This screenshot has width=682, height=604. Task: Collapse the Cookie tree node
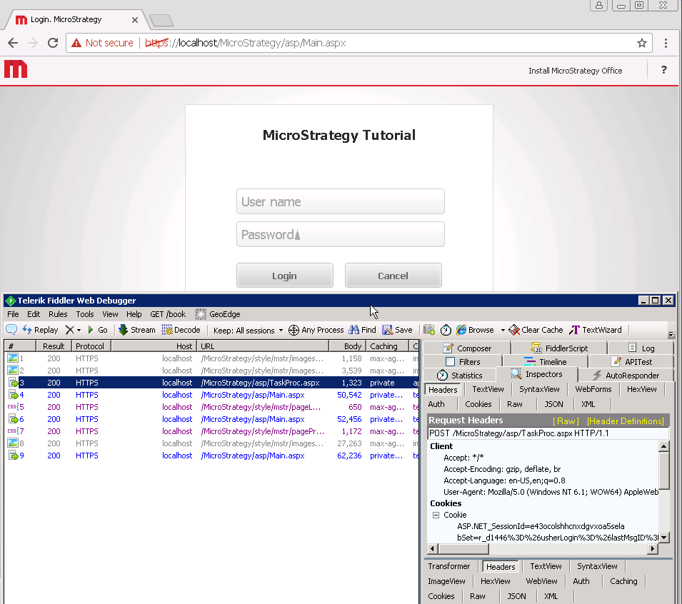[x=436, y=515]
